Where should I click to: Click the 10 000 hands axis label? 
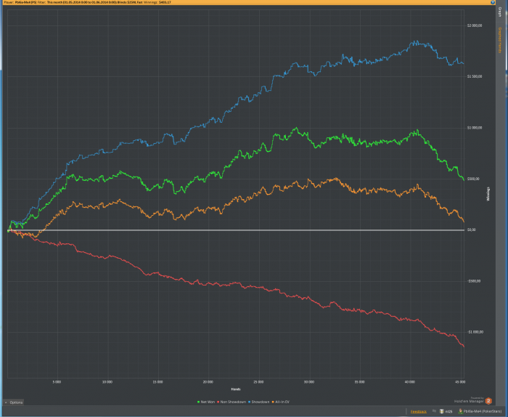coord(107,382)
